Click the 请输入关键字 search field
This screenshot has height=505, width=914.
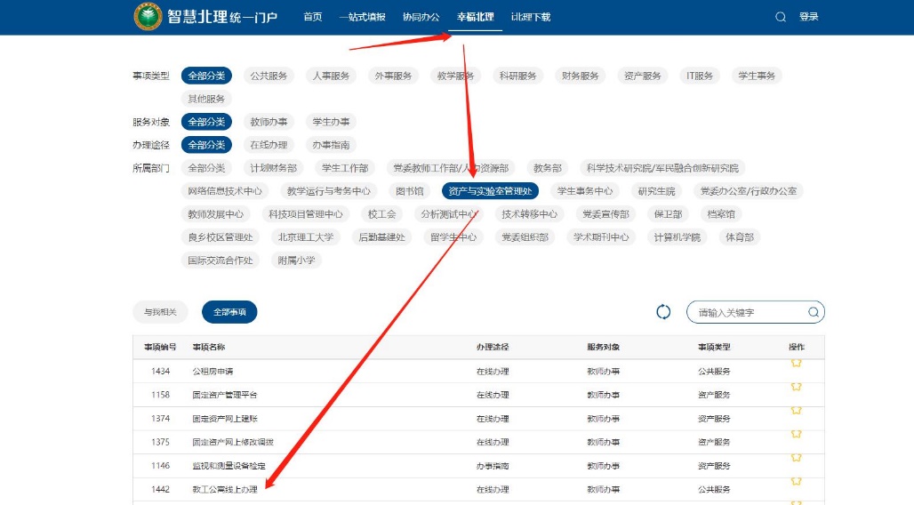coord(749,312)
